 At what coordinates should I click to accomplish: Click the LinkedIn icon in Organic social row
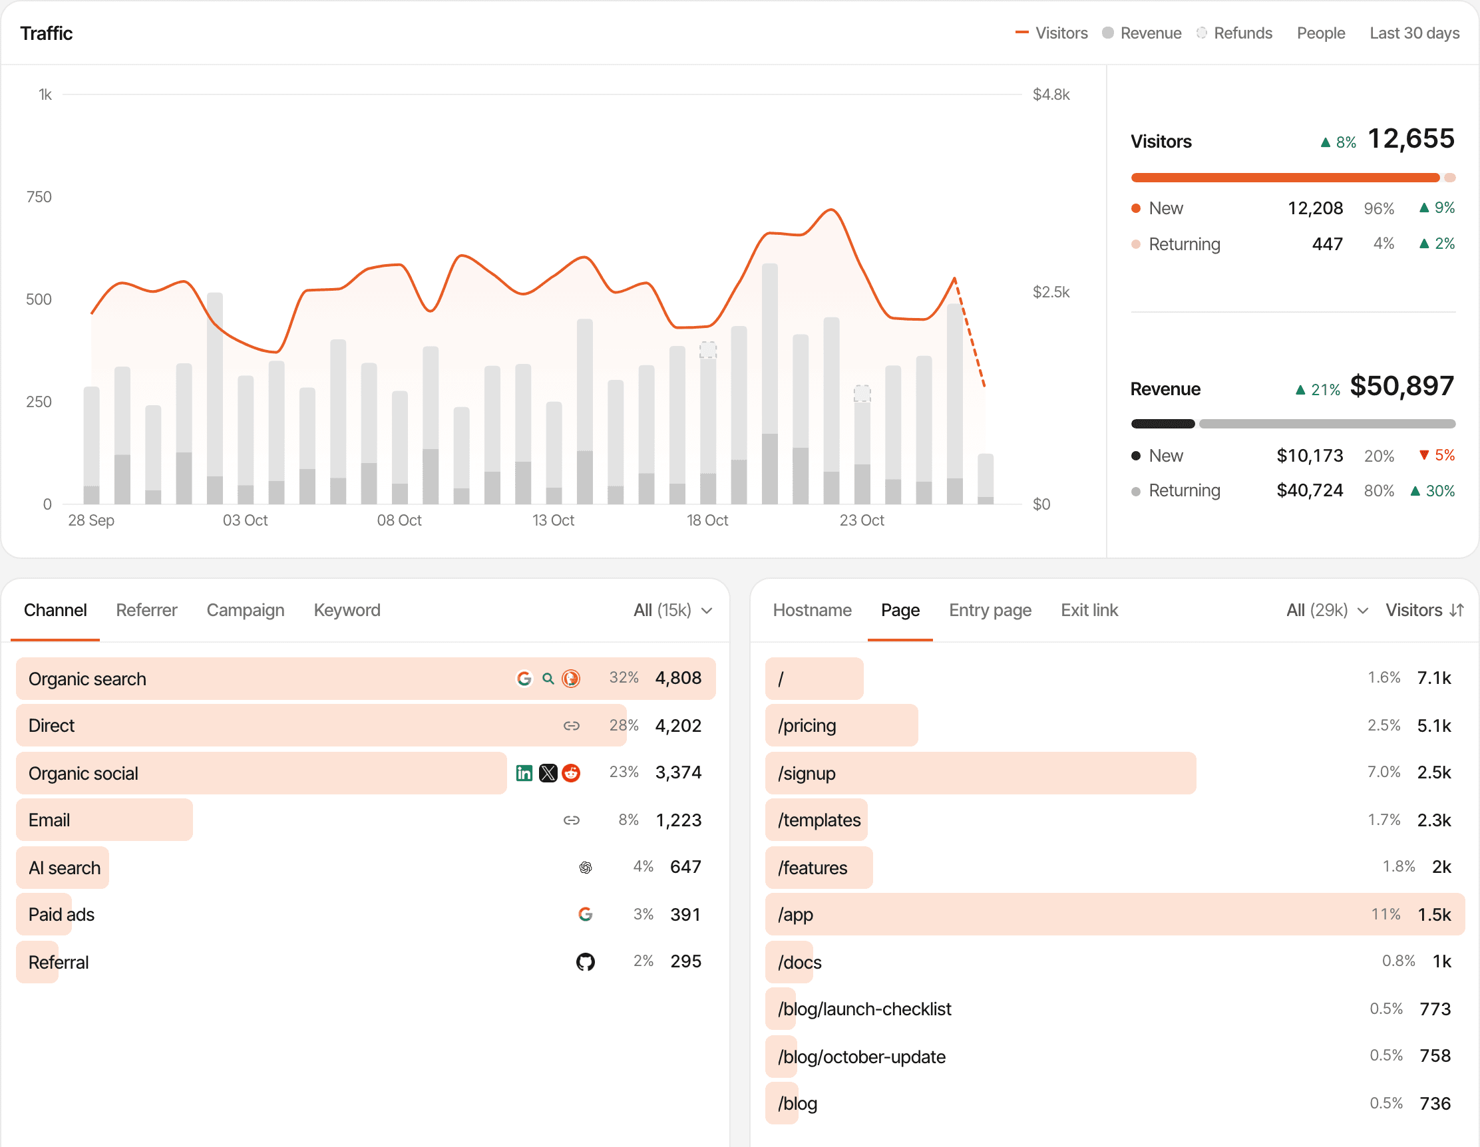pyautogui.click(x=524, y=773)
